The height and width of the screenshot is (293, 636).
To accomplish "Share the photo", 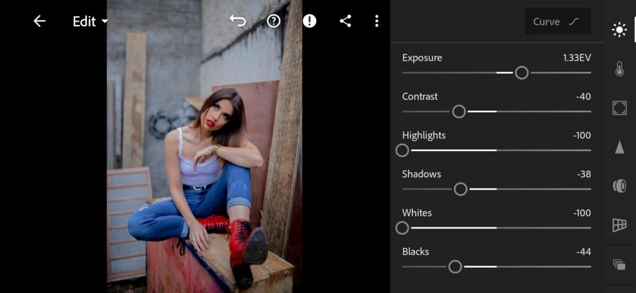I will (345, 21).
